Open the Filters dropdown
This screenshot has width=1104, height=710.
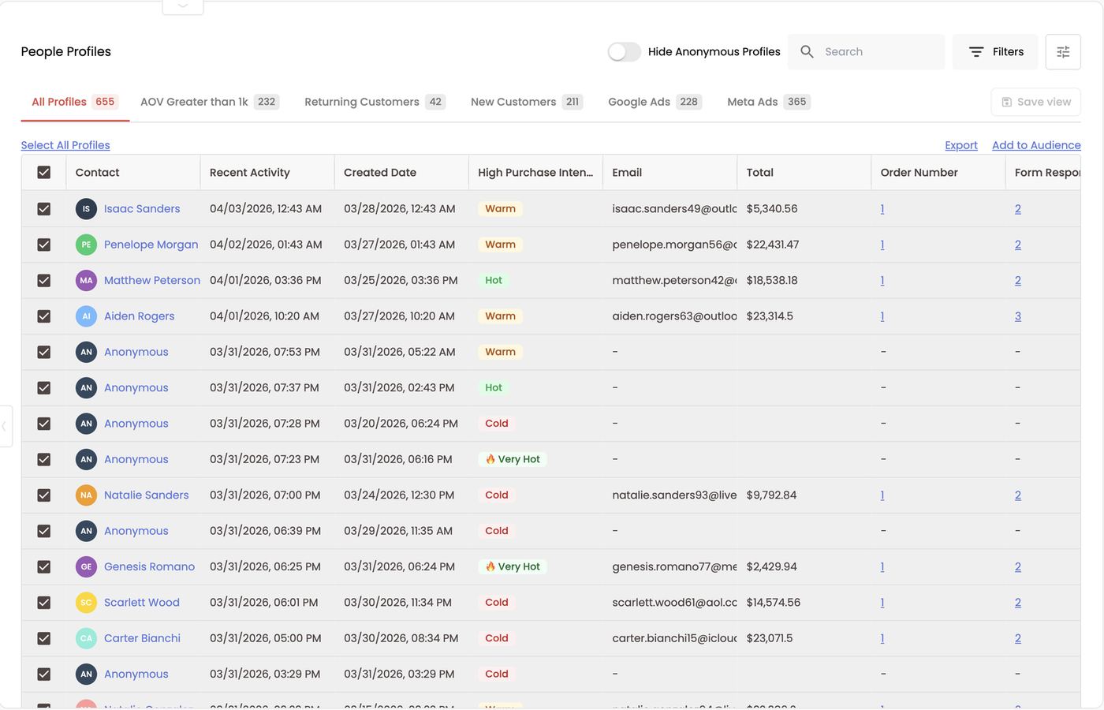tap(996, 52)
